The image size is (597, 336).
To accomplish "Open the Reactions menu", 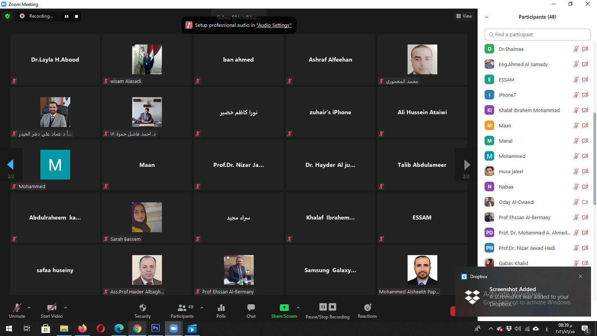I will [x=367, y=310].
